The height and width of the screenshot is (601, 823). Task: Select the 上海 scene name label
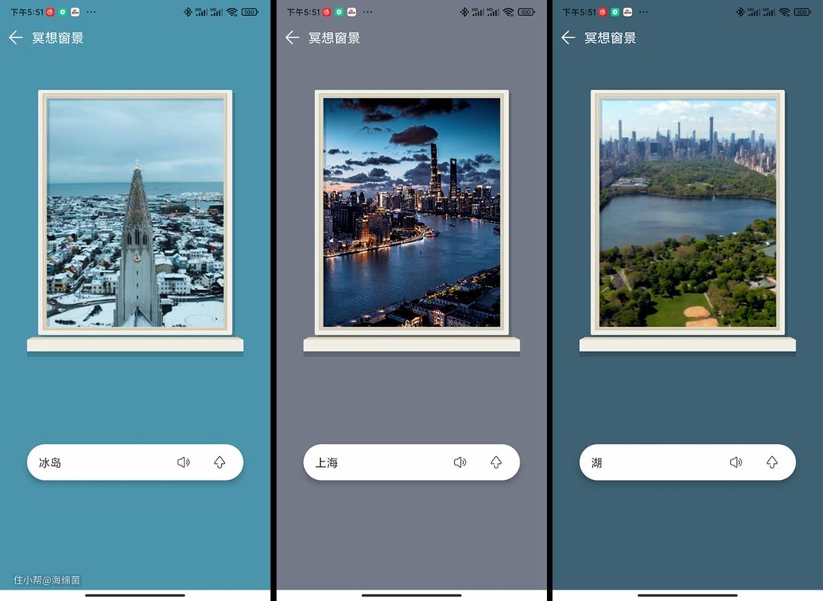pyautogui.click(x=326, y=462)
